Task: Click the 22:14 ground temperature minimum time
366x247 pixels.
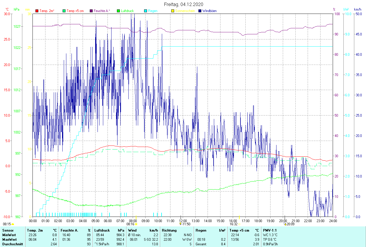Action: pos(235,235)
